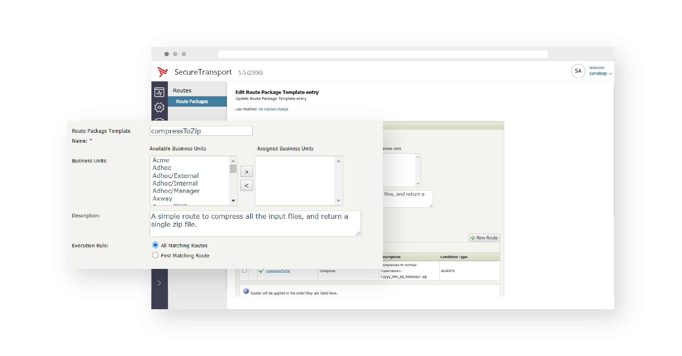Click the Available Business Units scrollbar
Viewport: 682px width, 356px height.
(x=233, y=168)
